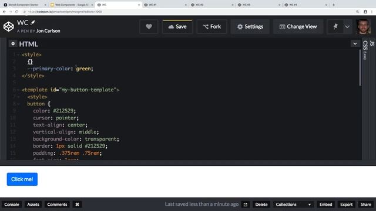Open the HTML editor settings gear
This screenshot has height=211, width=376.
pos(13,44)
